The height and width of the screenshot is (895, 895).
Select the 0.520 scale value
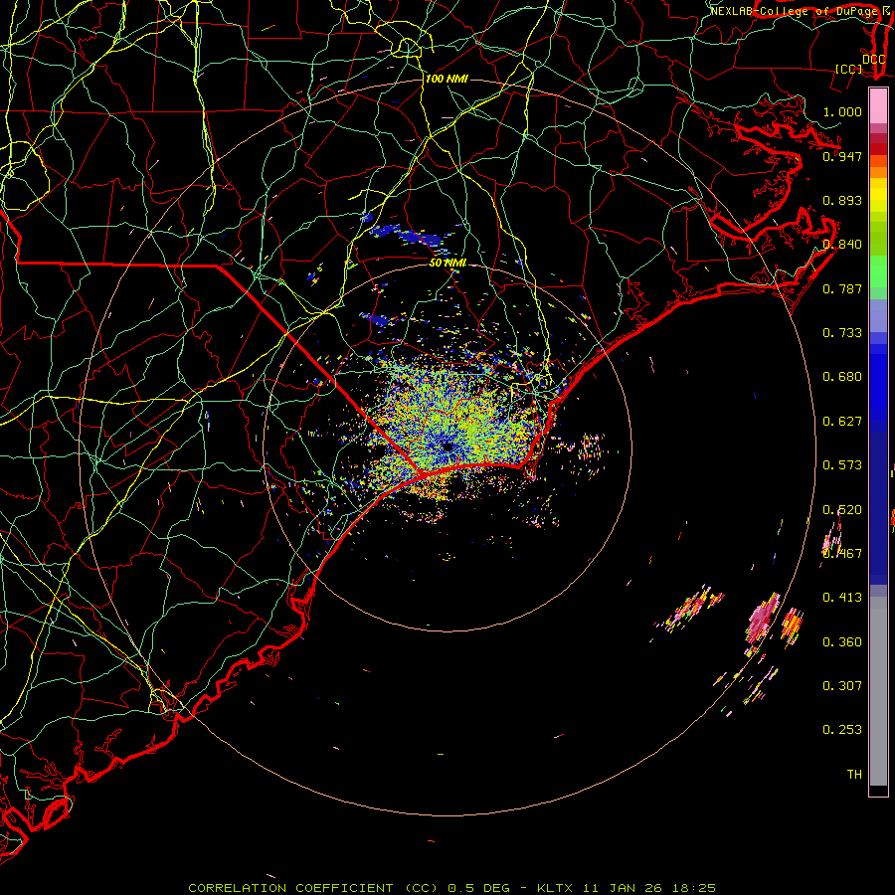pos(842,510)
